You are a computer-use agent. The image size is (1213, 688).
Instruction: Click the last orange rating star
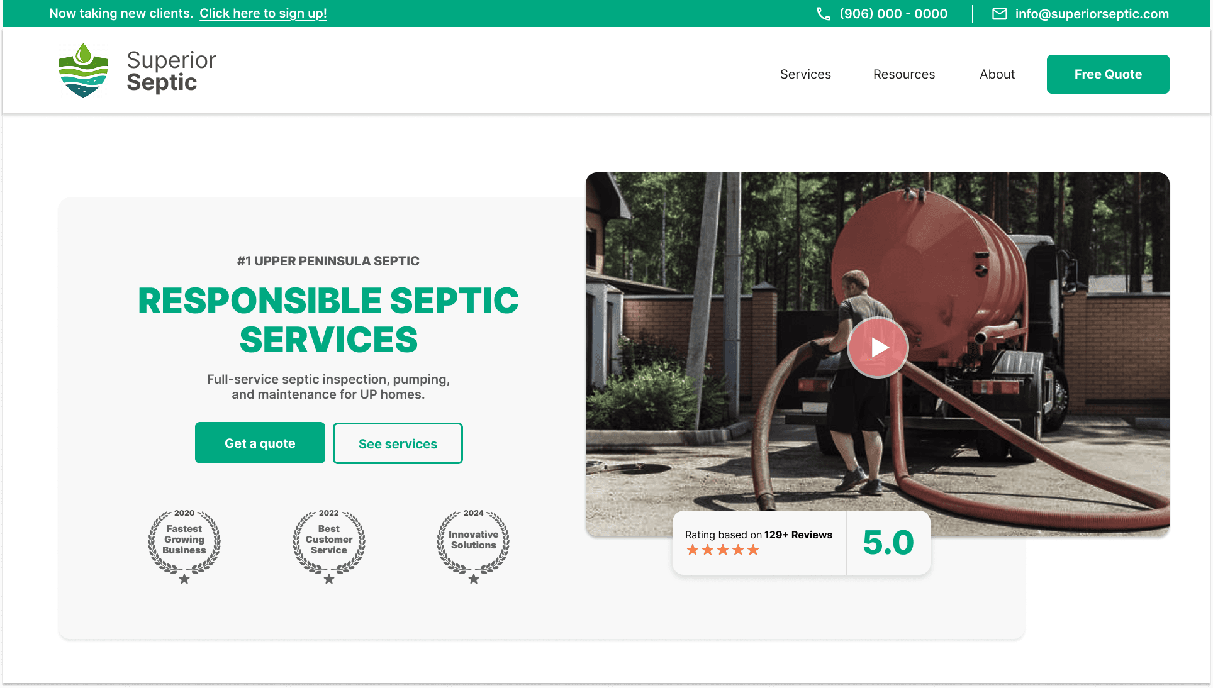coord(752,550)
